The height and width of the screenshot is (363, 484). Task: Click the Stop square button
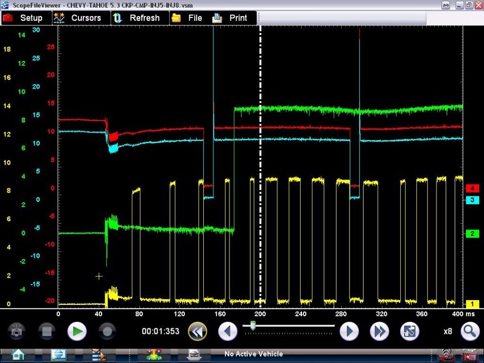pyautogui.click(x=46, y=332)
